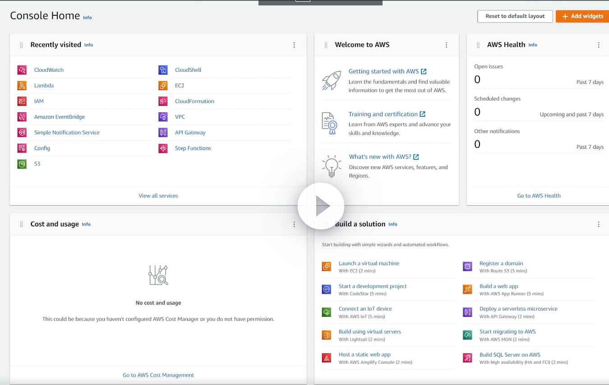The image size is (609, 385).
Task: Open Register a domain link
Action: click(501, 263)
